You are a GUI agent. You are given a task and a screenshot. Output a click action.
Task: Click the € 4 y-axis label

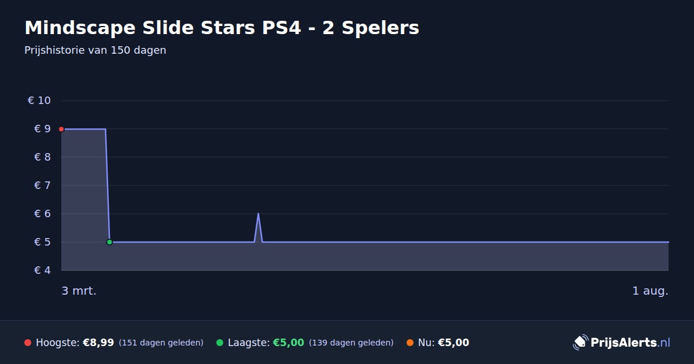coord(43,270)
